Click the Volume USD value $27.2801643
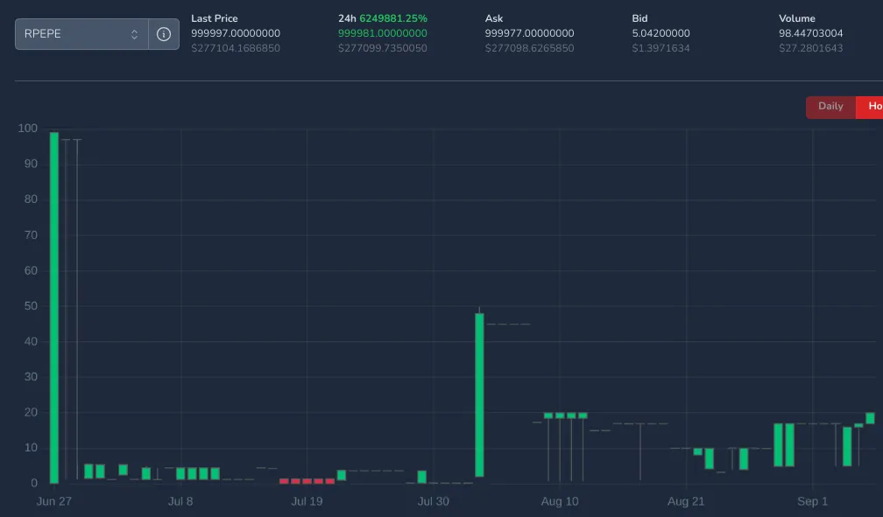Image resolution: width=883 pixels, height=517 pixels. 811,48
